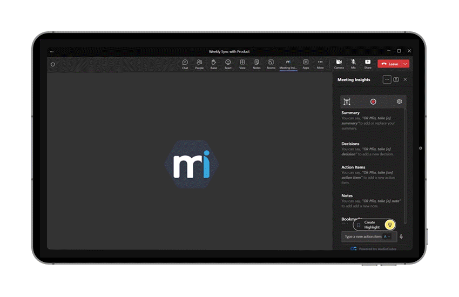Open breakout Rooms
Image resolution: width=459 pixels, height=297 pixels.
pyautogui.click(x=271, y=64)
